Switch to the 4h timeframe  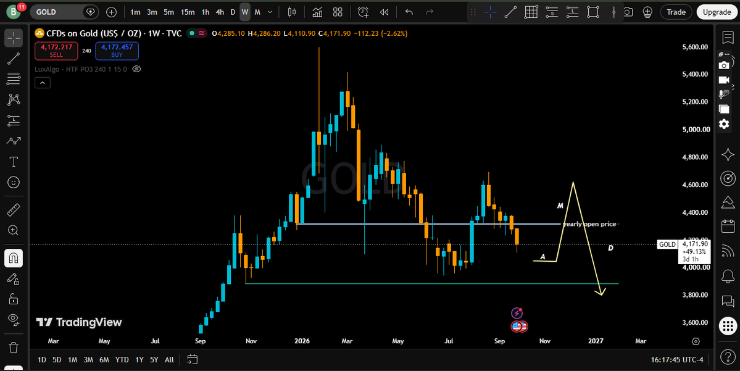click(220, 12)
